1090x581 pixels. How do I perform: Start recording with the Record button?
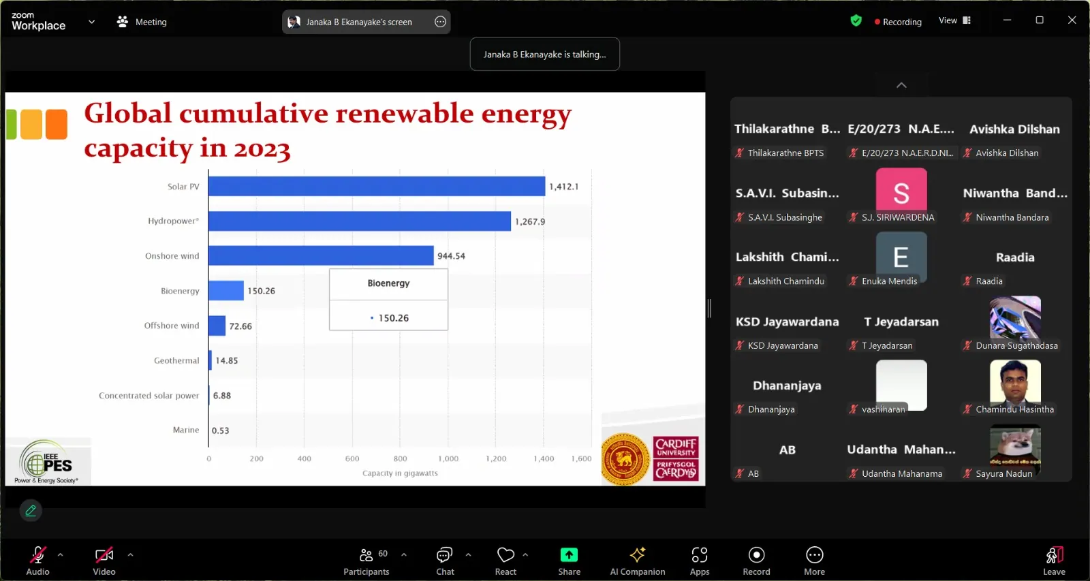756,554
